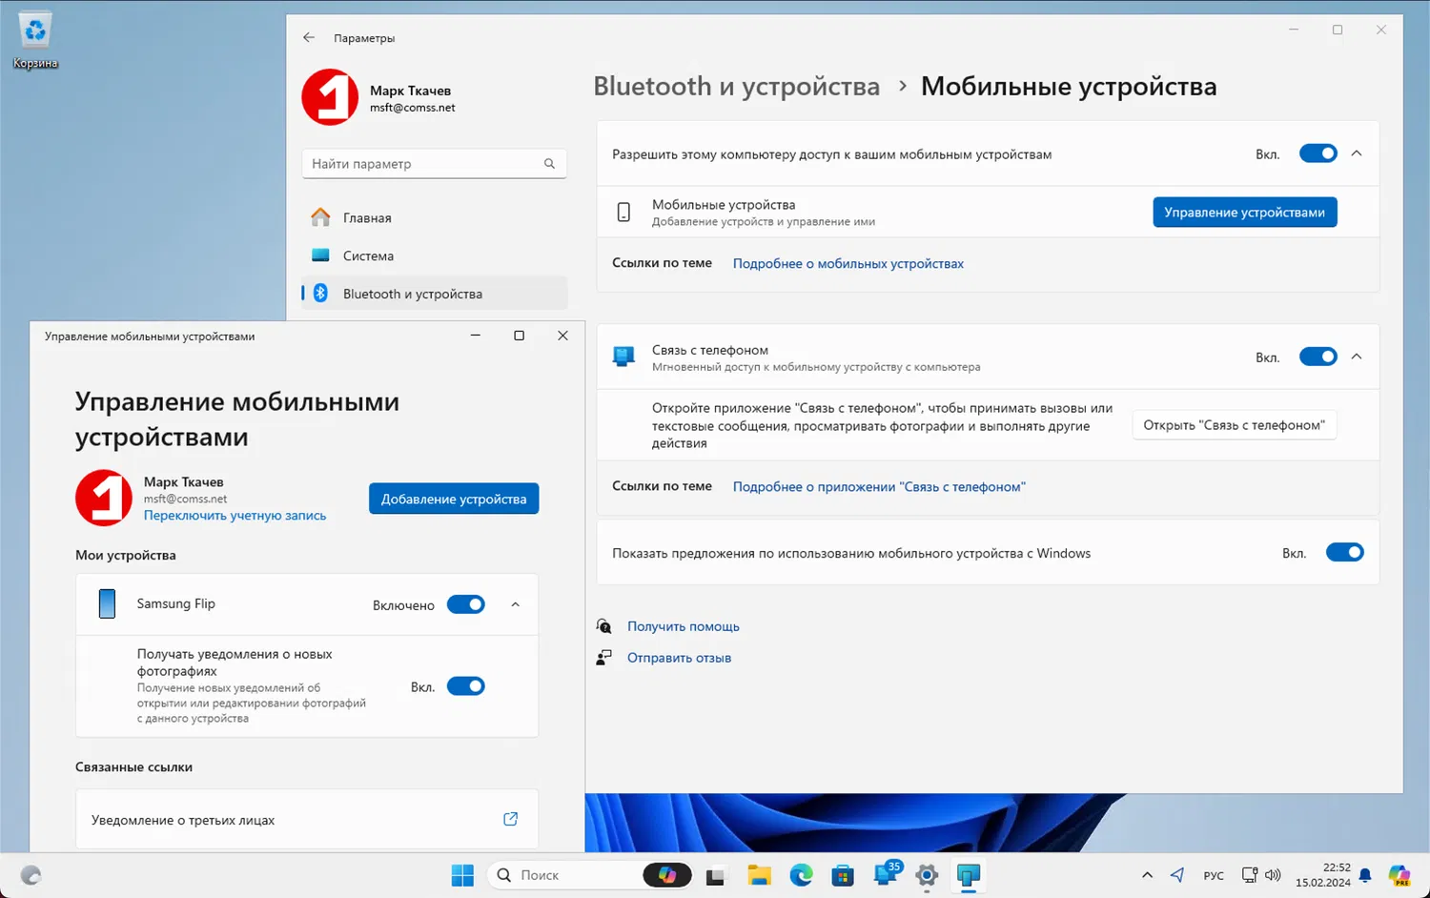1430x898 pixels.
Task: Click the phone icon beside Мобильные устройства
Action: [623, 213]
